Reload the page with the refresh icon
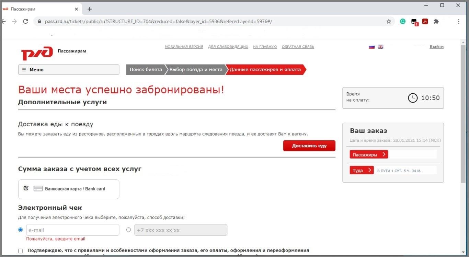The image size is (469, 257). pyautogui.click(x=25, y=22)
